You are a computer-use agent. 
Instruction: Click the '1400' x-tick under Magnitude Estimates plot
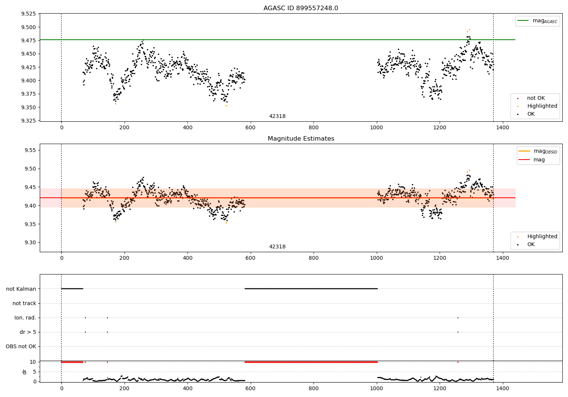tap(502, 258)
